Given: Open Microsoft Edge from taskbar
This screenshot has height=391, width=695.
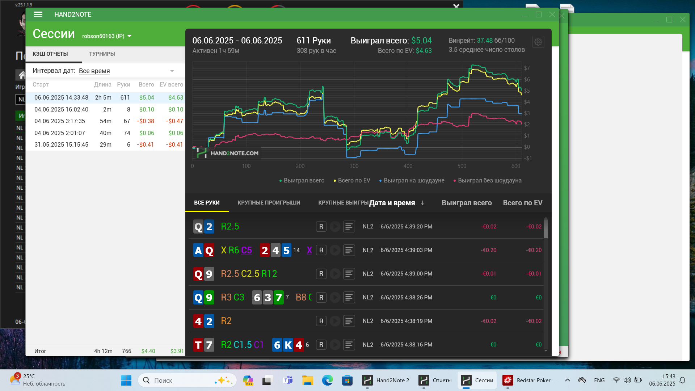Looking at the screenshot, I should click(327, 380).
